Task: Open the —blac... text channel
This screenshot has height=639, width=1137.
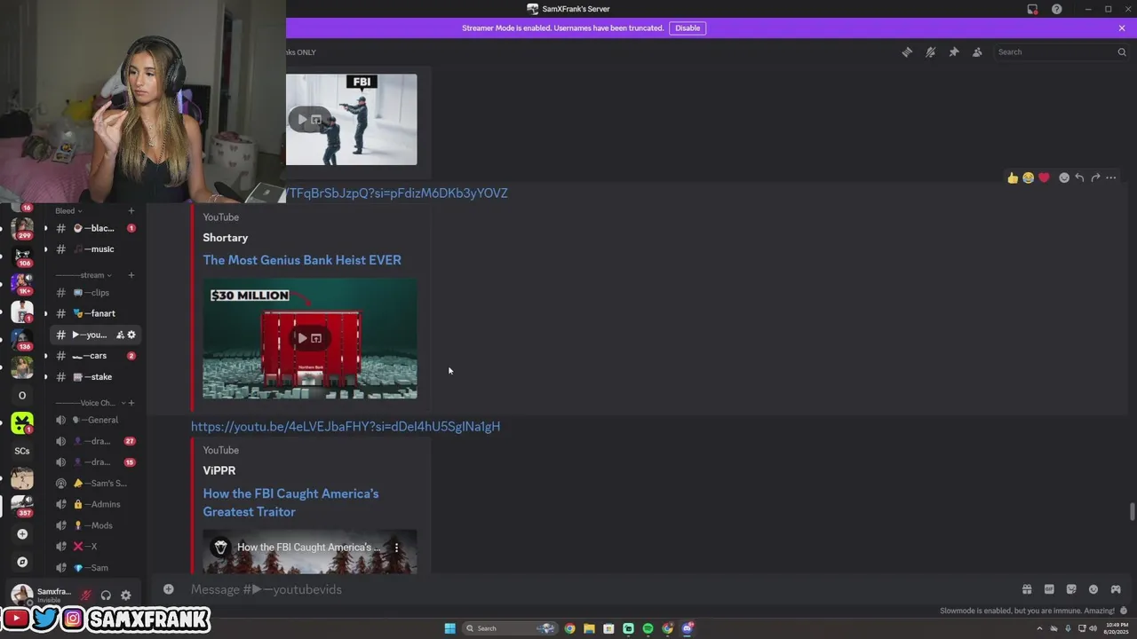Action: [x=94, y=228]
